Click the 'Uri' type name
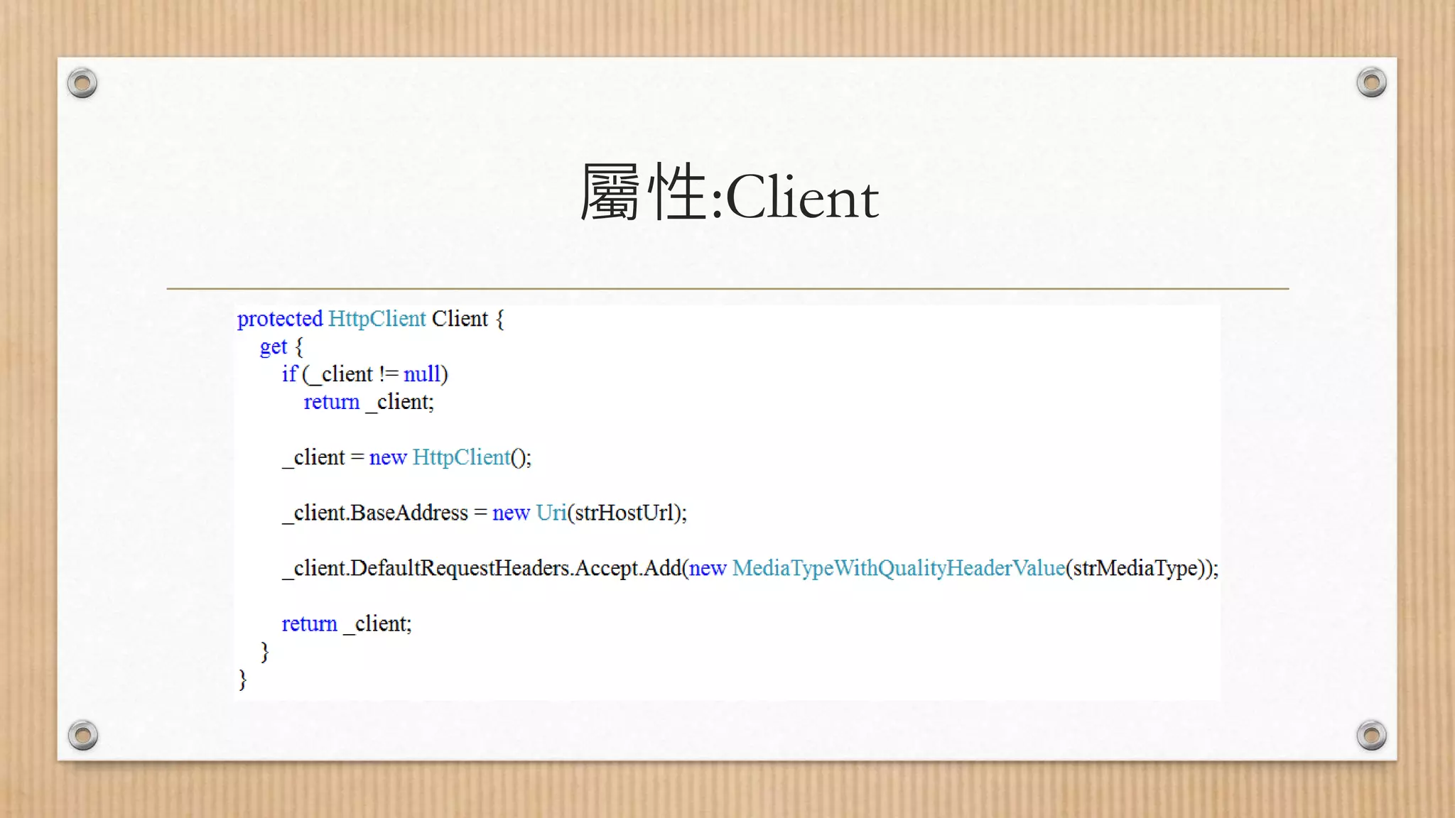The image size is (1455, 818). tap(551, 513)
